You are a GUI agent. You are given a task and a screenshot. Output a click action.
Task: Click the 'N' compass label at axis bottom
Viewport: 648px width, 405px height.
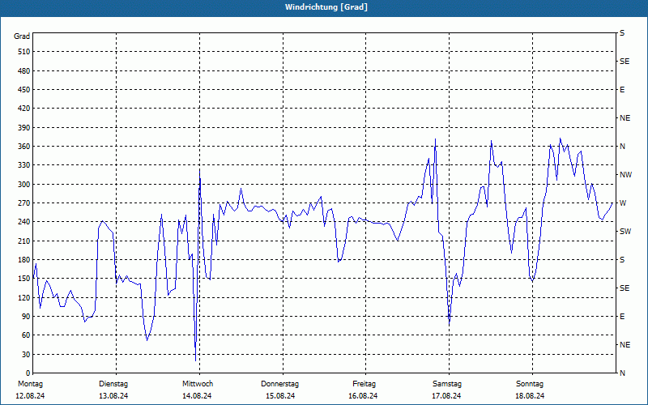pos(622,373)
